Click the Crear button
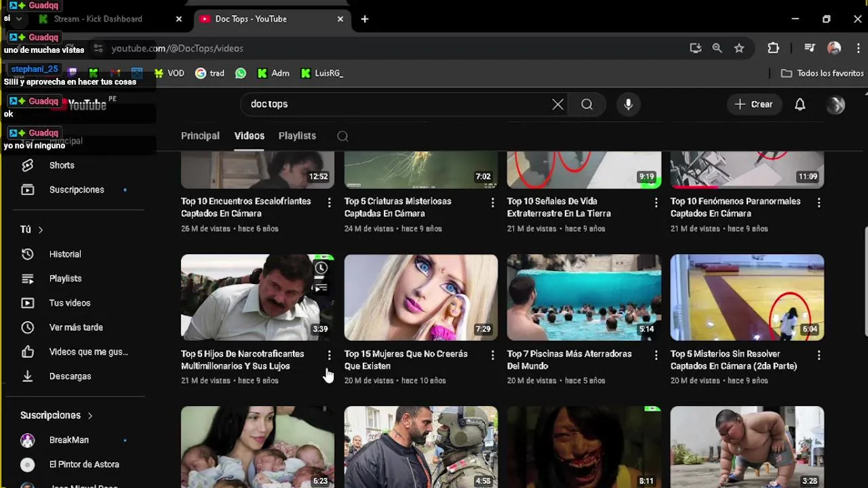This screenshot has width=868, height=488. [x=753, y=104]
